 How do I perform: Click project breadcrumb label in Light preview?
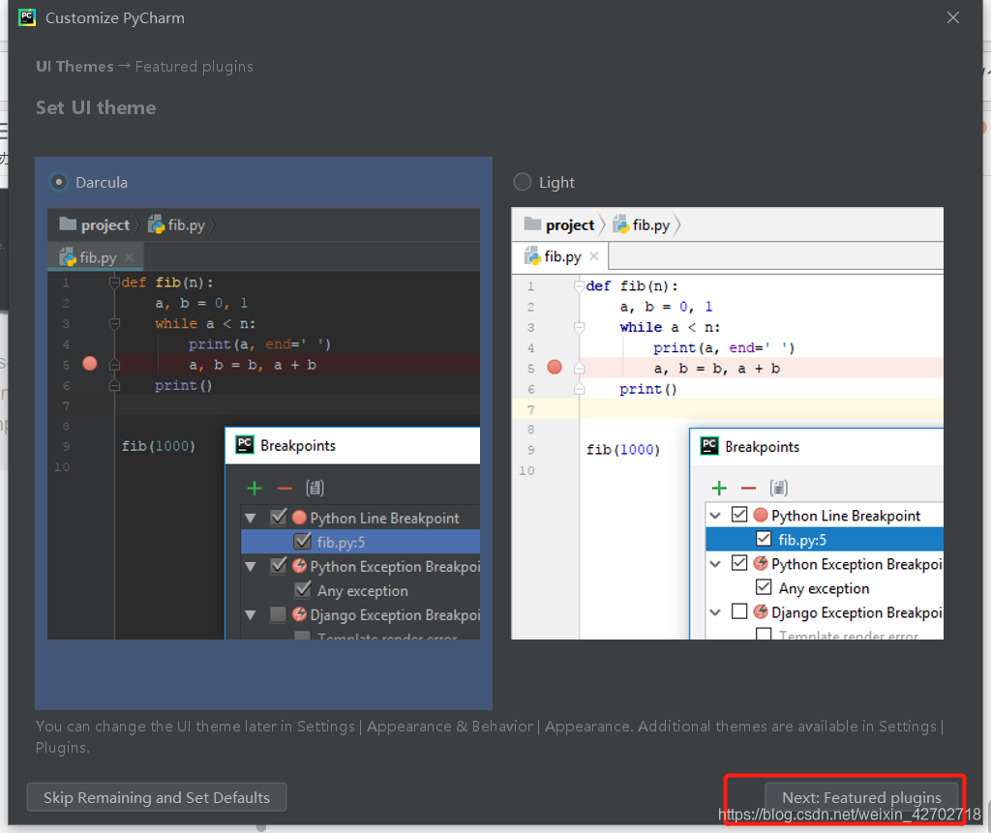click(570, 225)
